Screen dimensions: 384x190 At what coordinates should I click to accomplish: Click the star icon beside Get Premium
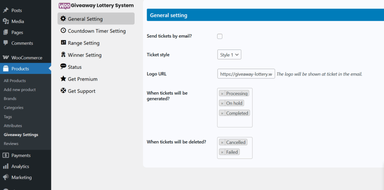pyautogui.click(x=63, y=79)
